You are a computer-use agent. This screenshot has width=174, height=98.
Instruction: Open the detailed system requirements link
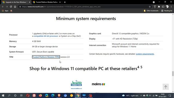145,54
